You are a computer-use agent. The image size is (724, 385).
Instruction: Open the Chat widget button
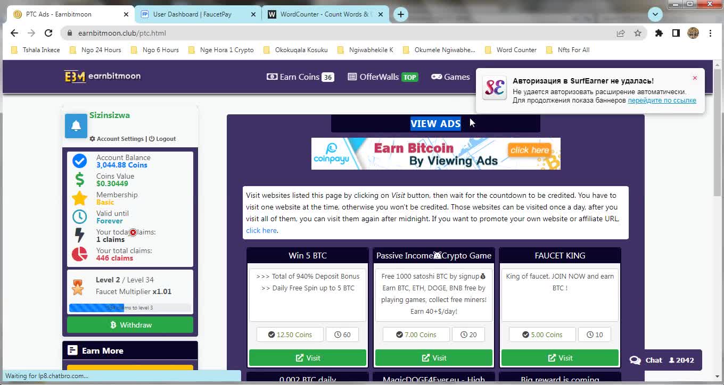point(662,360)
